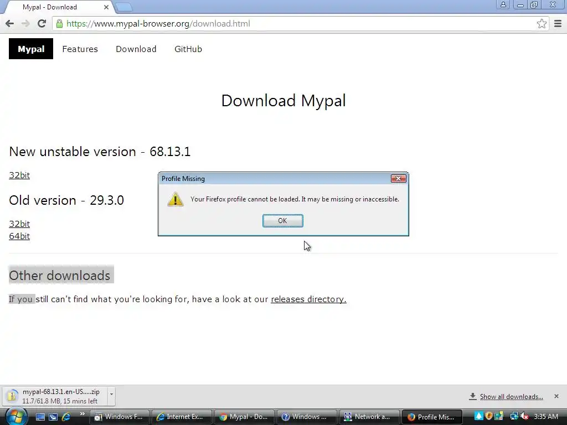Open the Chrome hamburger menu
The height and width of the screenshot is (425, 567).
pyautogui.click(x=558, y=24)
